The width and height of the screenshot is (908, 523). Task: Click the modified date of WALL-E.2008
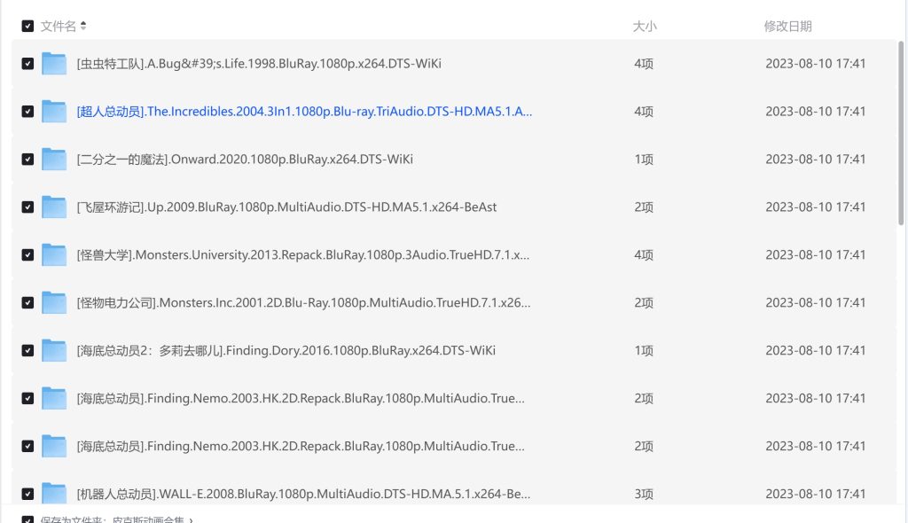pos(816,494)
